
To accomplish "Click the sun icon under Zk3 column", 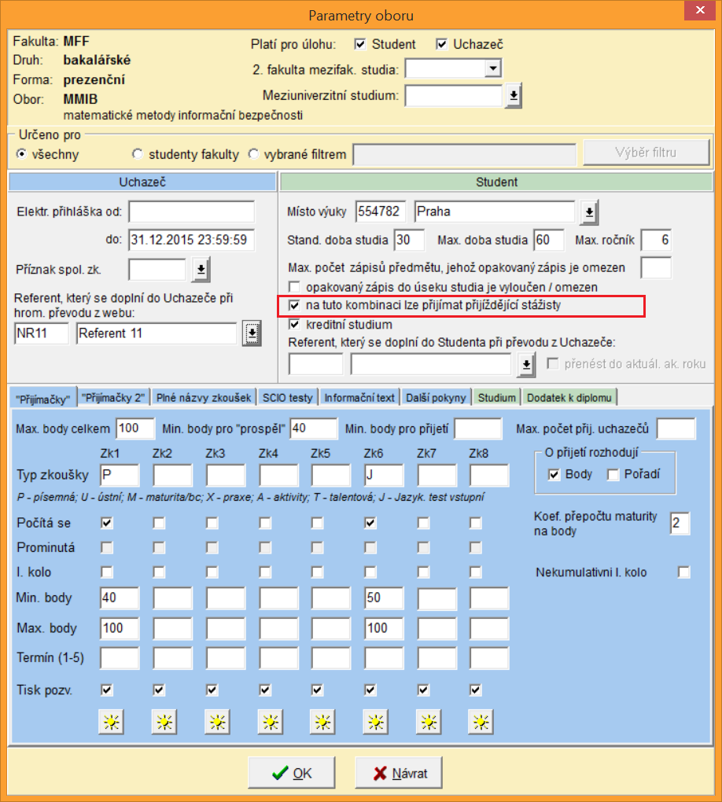I will pyautogui.click(x=216, y=722).
